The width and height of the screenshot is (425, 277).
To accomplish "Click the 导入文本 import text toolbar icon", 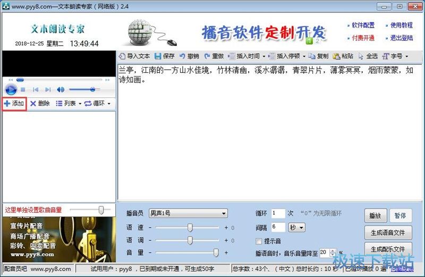I will 123,56.
